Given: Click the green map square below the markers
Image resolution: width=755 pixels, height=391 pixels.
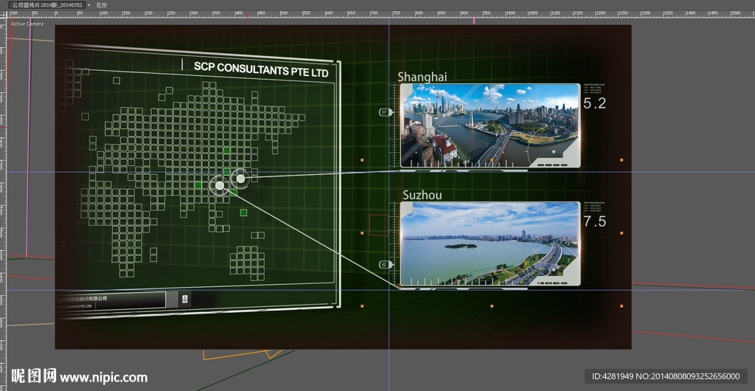Looking at the screenshot, I should pyautogui.click(x=243, y=212).
